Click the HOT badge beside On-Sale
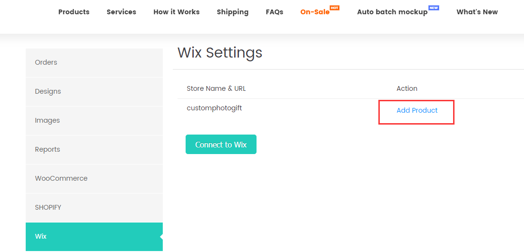 (335, 8)
